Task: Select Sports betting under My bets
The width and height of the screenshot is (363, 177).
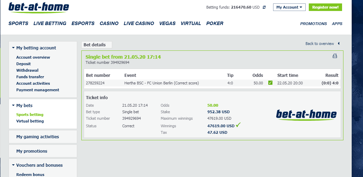Action: point(30,115)
